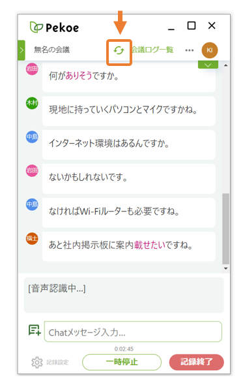Expand the left green side panel arrow

coord(21,50)
